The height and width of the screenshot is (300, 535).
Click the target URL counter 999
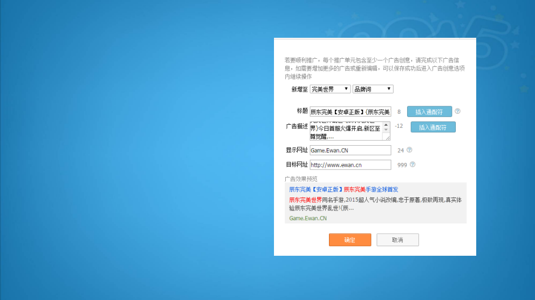[402, 165]
